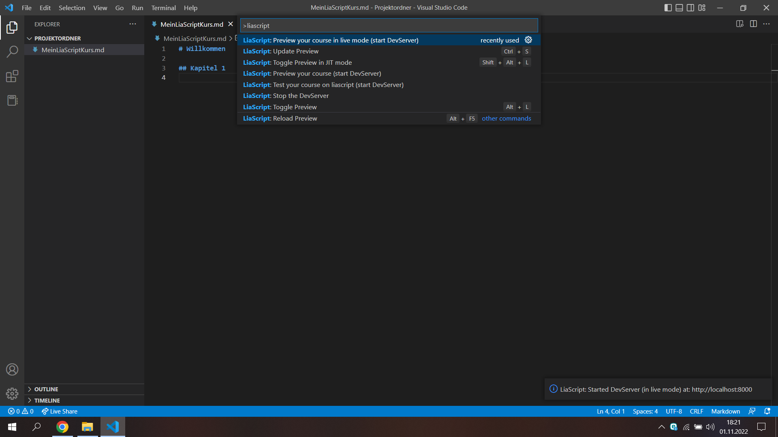This screenshot has height=437, width=778.
Task: Show hidden system tray icons
Action: [x=661, y=427]
